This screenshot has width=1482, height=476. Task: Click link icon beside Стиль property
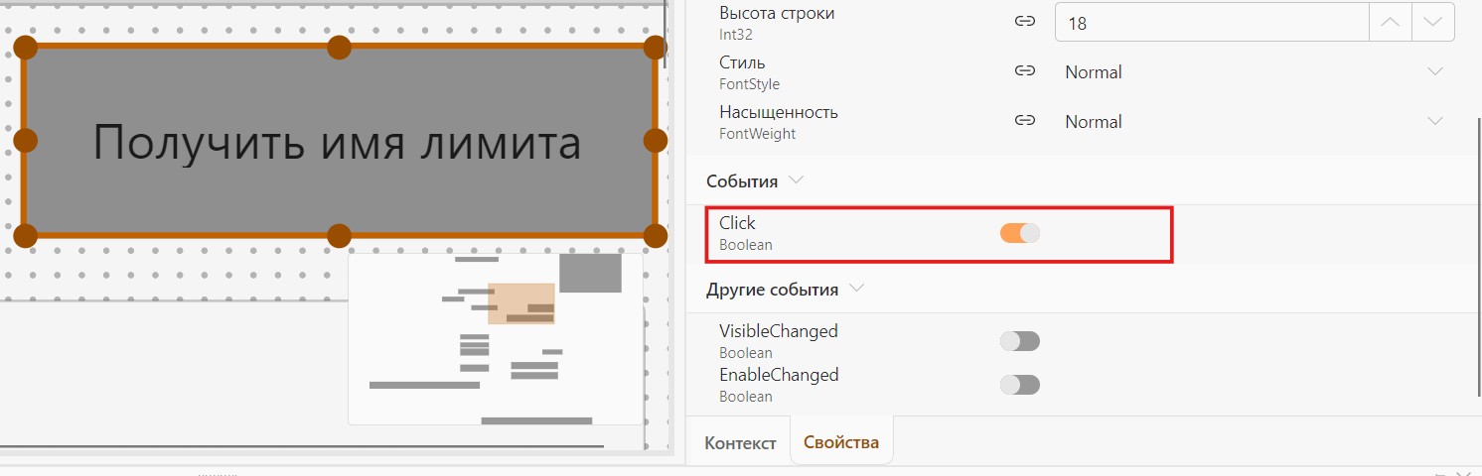1025,71
